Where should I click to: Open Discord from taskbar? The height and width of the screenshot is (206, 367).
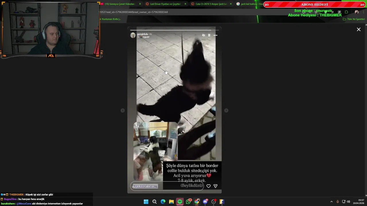pos(205,202)
